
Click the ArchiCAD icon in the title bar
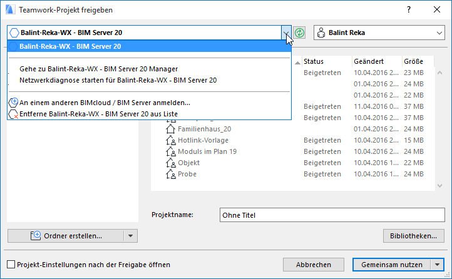(10, 9)
